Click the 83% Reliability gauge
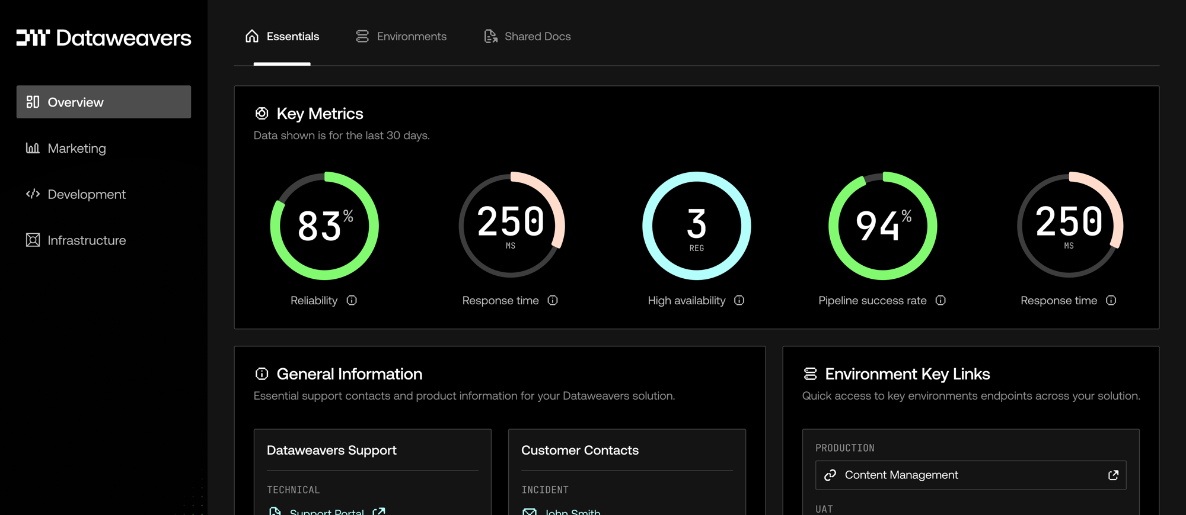This screenshot has width=1186, height=515. point(324,226)
